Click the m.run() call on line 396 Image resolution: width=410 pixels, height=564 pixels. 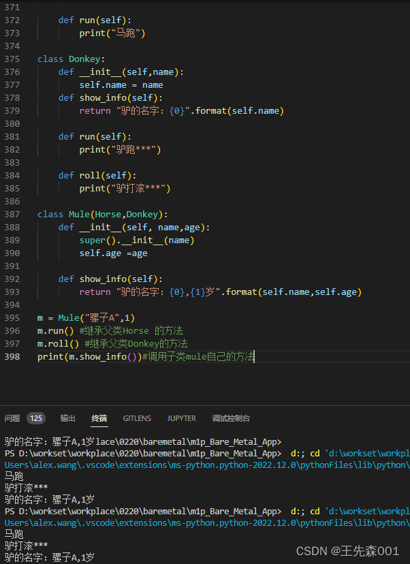tap(55, 331)
